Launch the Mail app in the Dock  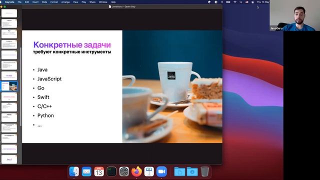coord(86,171)
